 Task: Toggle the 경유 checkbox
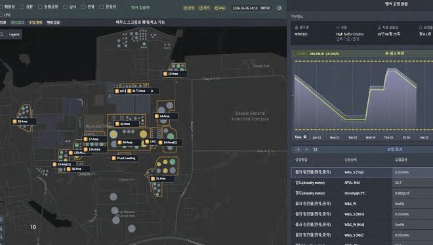pyautogui.click(x=22, y=7)
